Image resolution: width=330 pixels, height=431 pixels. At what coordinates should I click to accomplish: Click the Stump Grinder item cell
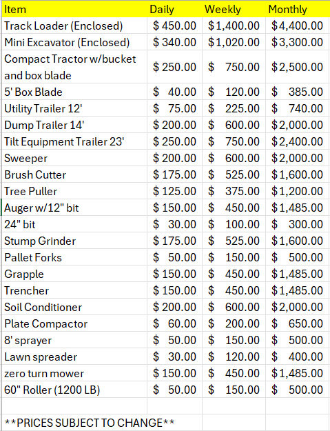coord(74,241)
